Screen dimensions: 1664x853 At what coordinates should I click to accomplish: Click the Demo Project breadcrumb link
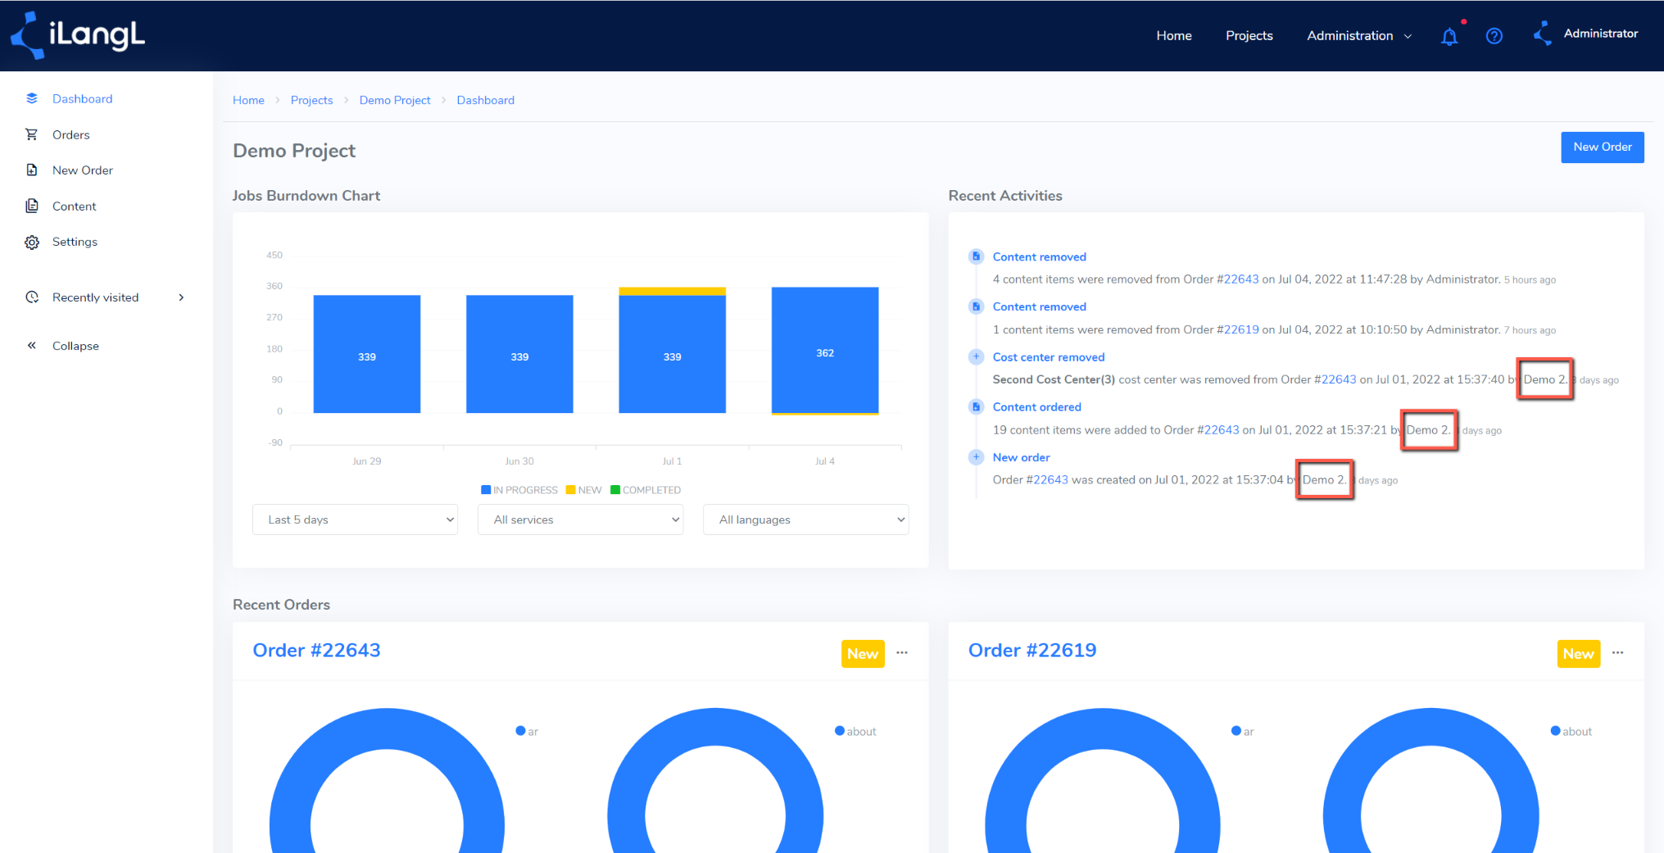coord(395,100)
